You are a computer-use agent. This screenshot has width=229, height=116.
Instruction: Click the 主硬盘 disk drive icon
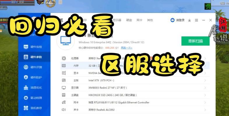(x=64, y=95)
